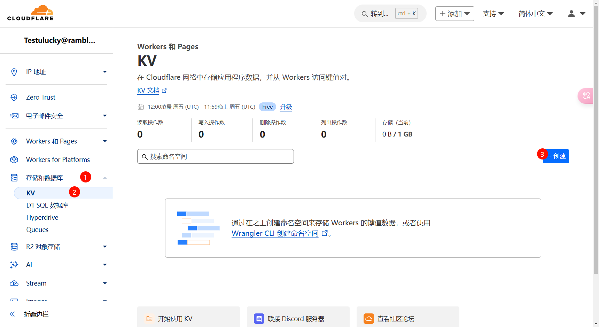The image size is (599, 327).
Task: Expand the IP 地址 section arrow
Action: (x=105, y=72)
